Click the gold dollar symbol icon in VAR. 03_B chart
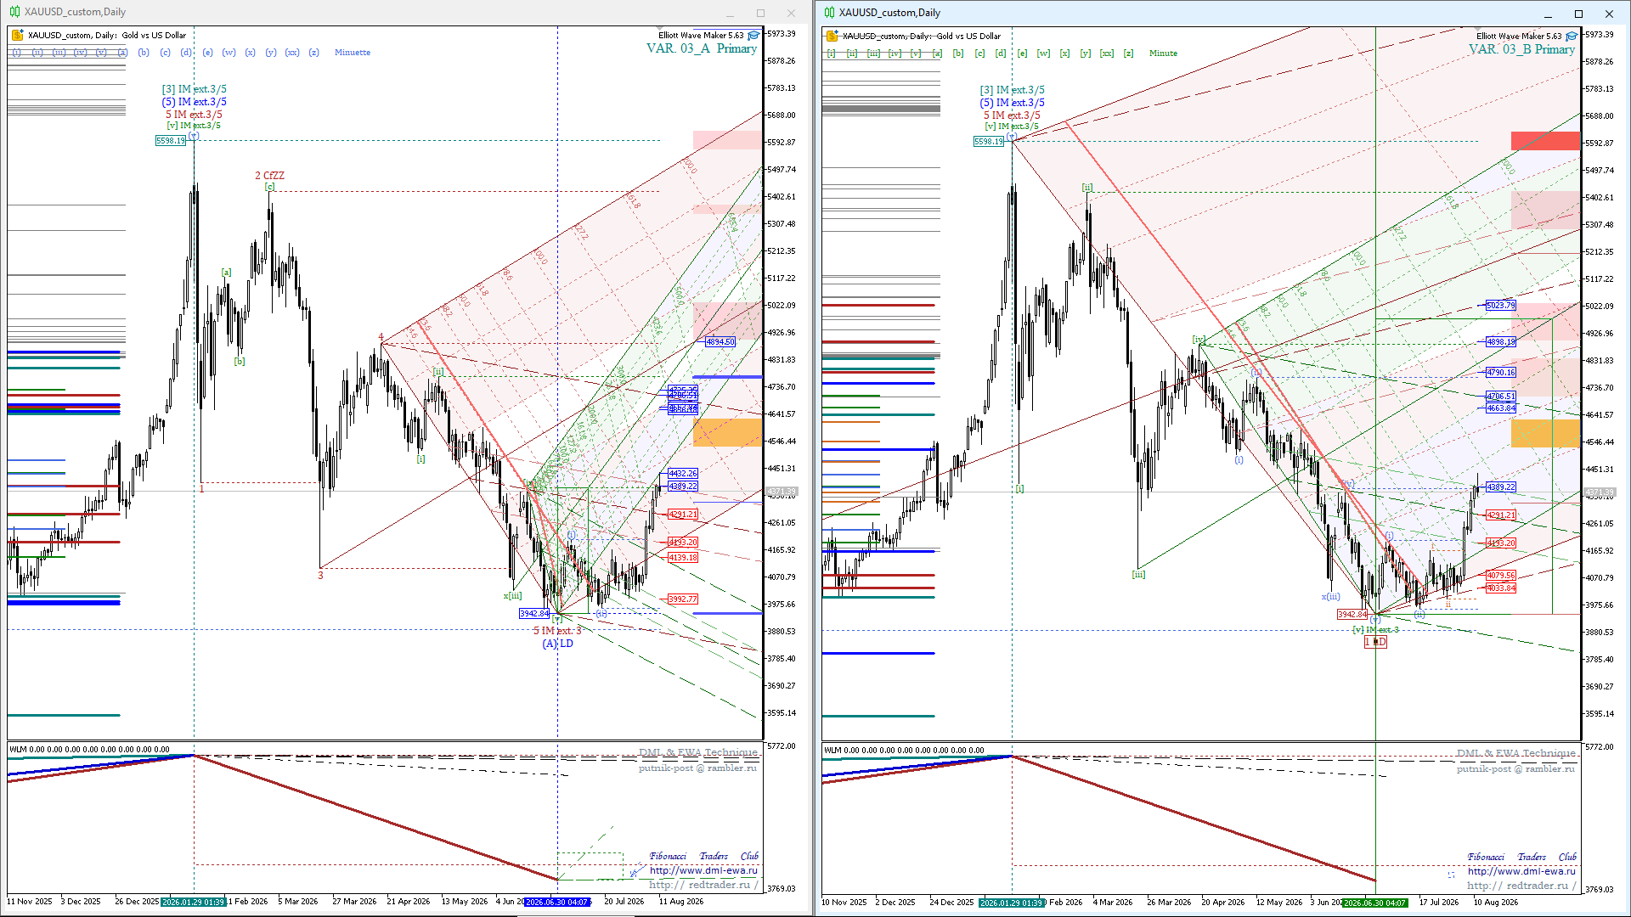Viewport: 1631px width, 917px height. (x=832, y=36)
